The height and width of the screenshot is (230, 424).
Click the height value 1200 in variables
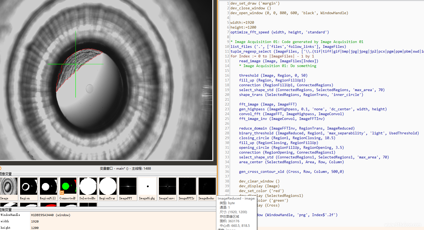[x=35, y=228]
